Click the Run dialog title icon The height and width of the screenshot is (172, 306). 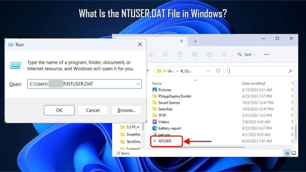(11, 45)
